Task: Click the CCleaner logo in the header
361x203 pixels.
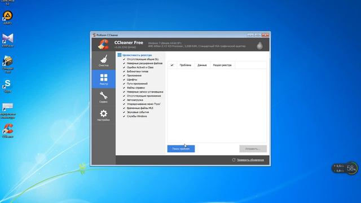Action: (103, 45)
